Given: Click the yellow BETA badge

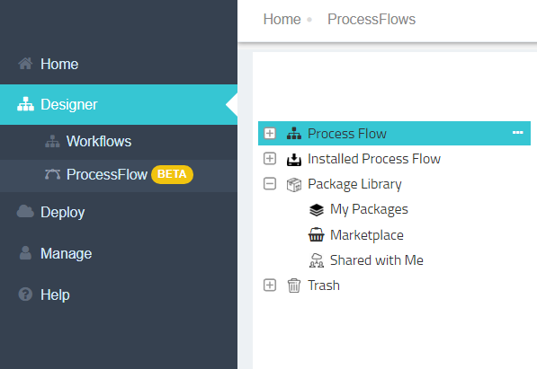Looking at the screenshot, I should [x=172, y=174].
